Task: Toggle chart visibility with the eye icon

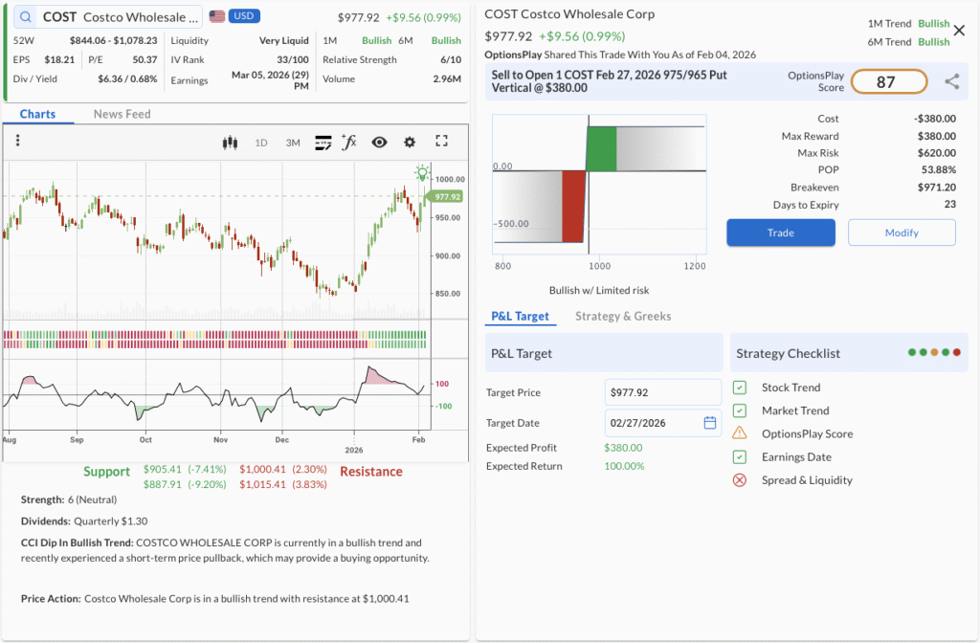Action: tap(379, 143)
